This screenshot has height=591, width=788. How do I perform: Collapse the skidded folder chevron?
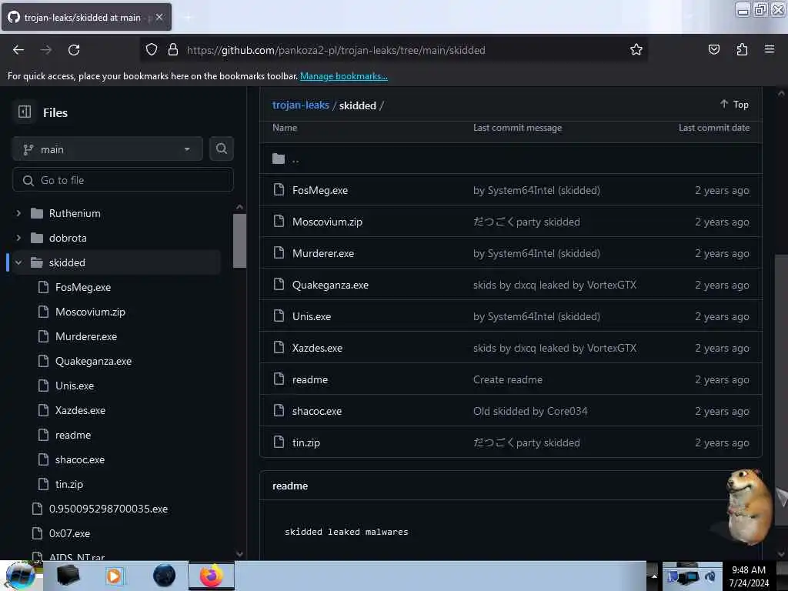pos(18,262)
